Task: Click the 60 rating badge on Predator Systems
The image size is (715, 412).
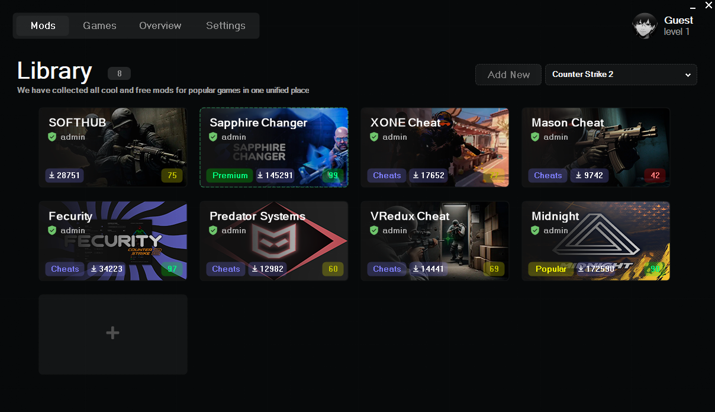Action: [x=333, y=269]
